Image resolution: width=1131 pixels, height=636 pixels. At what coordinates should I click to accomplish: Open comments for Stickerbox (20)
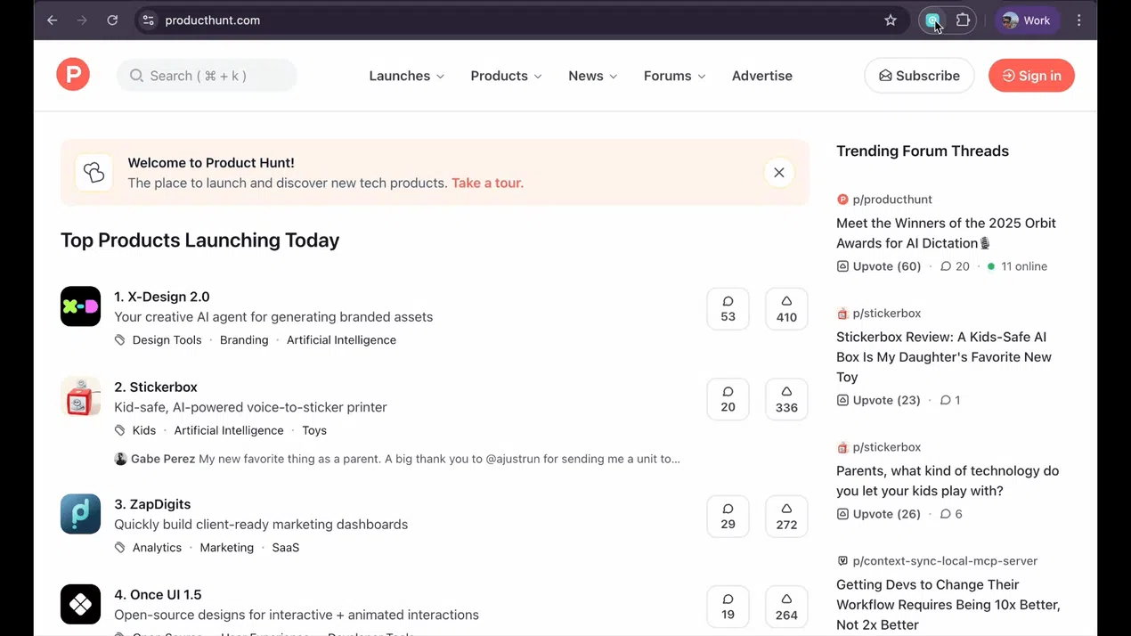coord(728,399)
